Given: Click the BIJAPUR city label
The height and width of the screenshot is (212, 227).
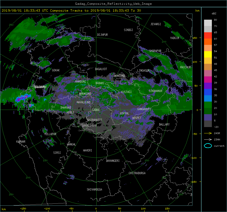Looking at the screenshot, I should tap(102, 35).
